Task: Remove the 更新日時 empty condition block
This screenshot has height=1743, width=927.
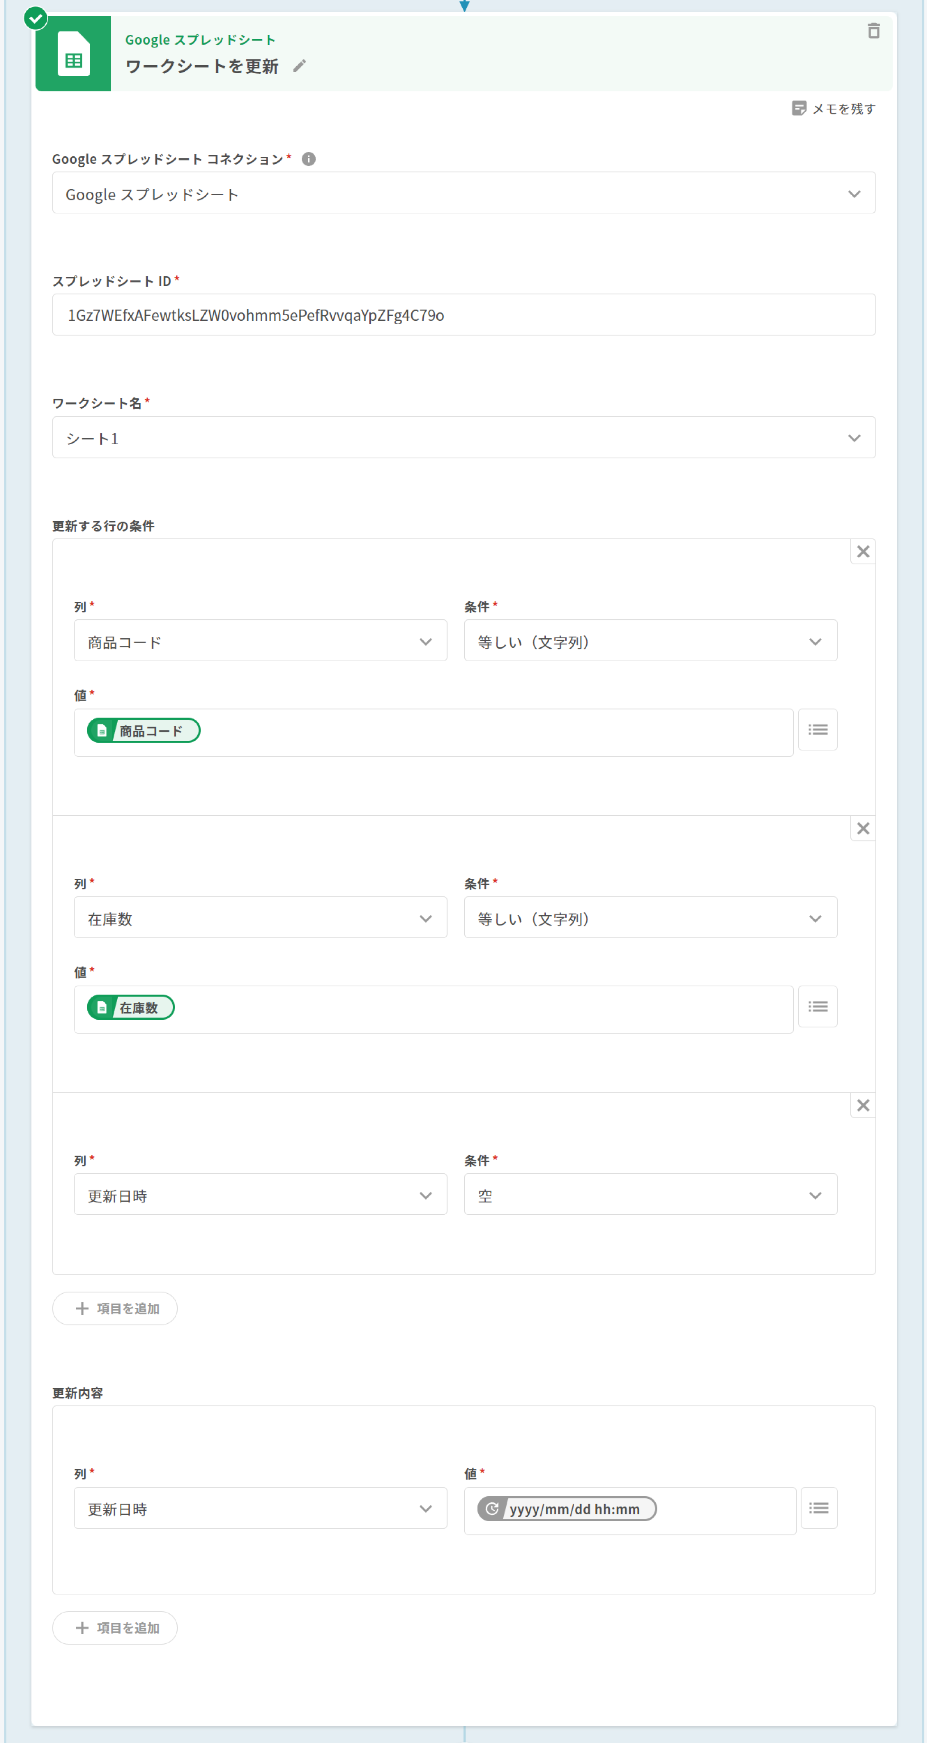Action: pyautogui.click(x=863, y=1105)
